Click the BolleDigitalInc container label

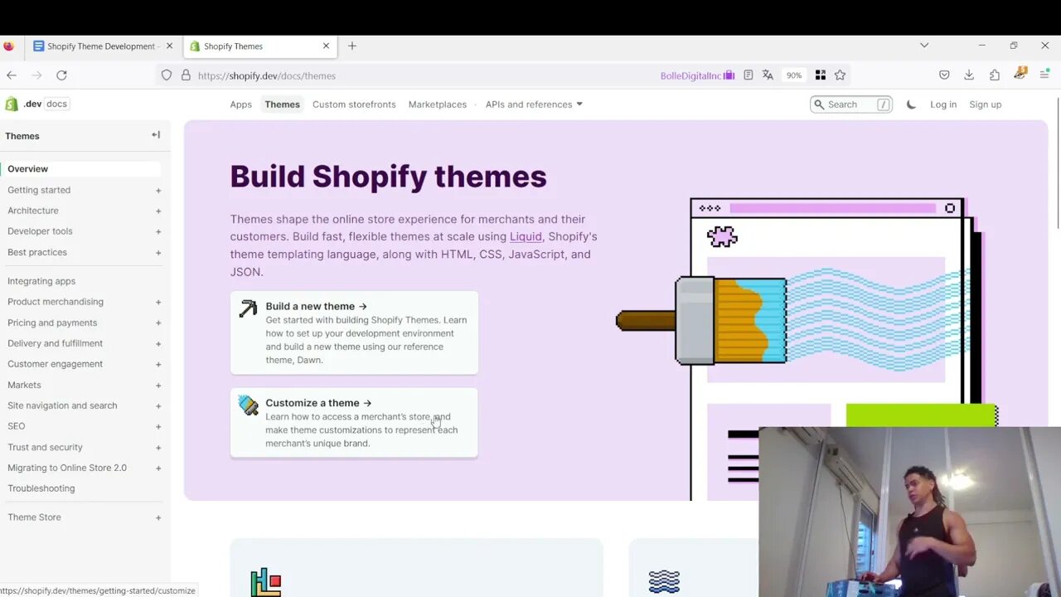697,75
